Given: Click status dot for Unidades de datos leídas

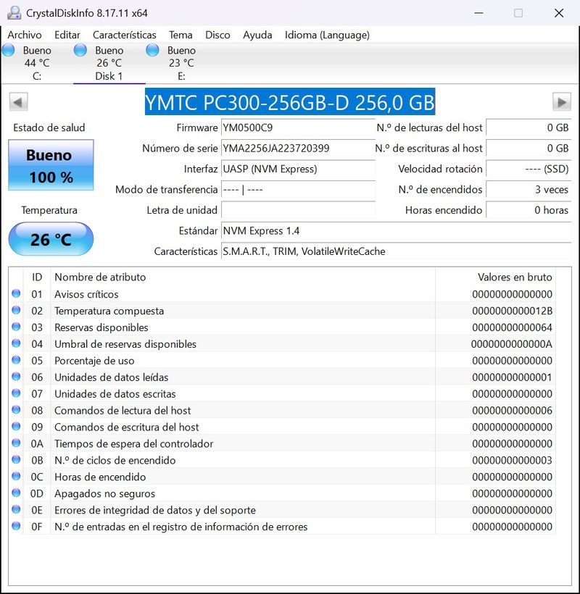Looking at the screenshot, I should (16, 376).
